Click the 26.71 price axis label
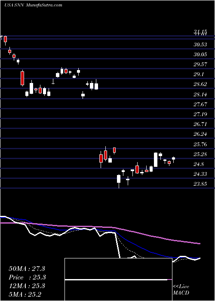Image resolution: width=215 pixels, height=301 pixels. 200,124
